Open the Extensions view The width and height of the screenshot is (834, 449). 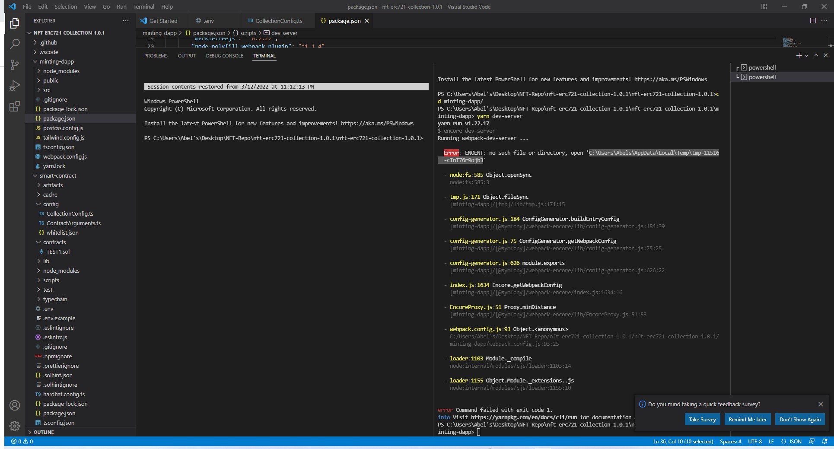point(15,106)
